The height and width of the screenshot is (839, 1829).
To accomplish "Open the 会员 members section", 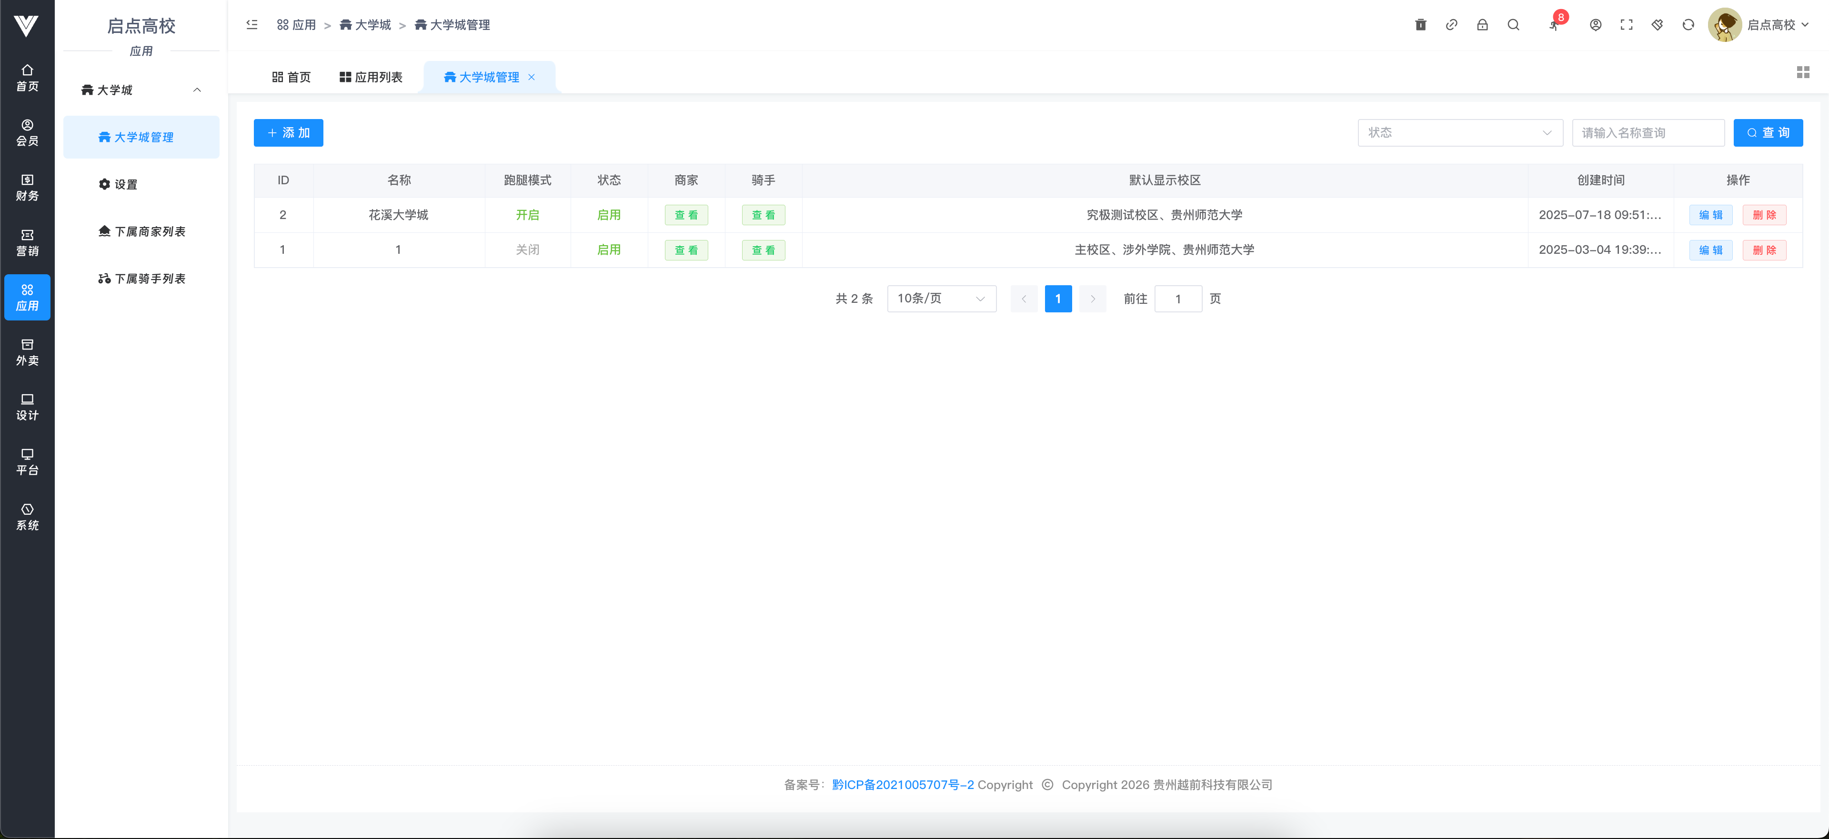I will point(27,133).
